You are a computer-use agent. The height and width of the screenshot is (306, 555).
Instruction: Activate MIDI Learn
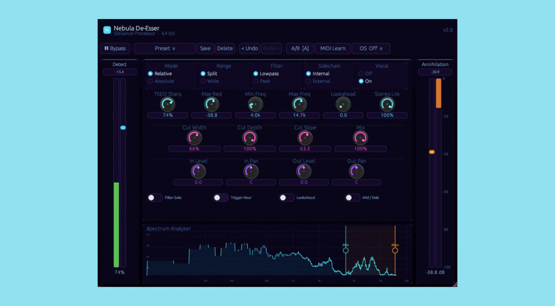coord(333,48)
